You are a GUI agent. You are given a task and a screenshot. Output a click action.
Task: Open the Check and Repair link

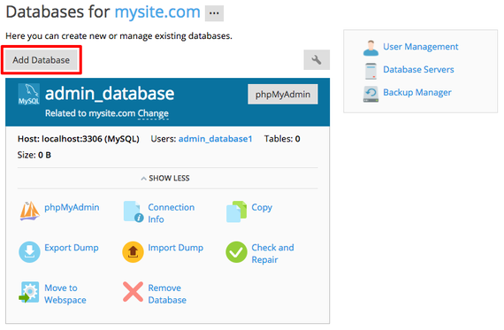(x=272, y=253)
